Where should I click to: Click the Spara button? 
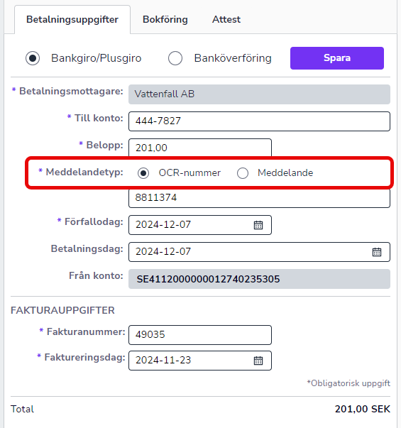tap(337, 58)
